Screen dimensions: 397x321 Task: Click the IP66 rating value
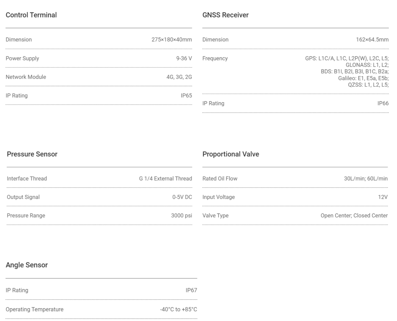pyautogui.click(x=383, y=103)
